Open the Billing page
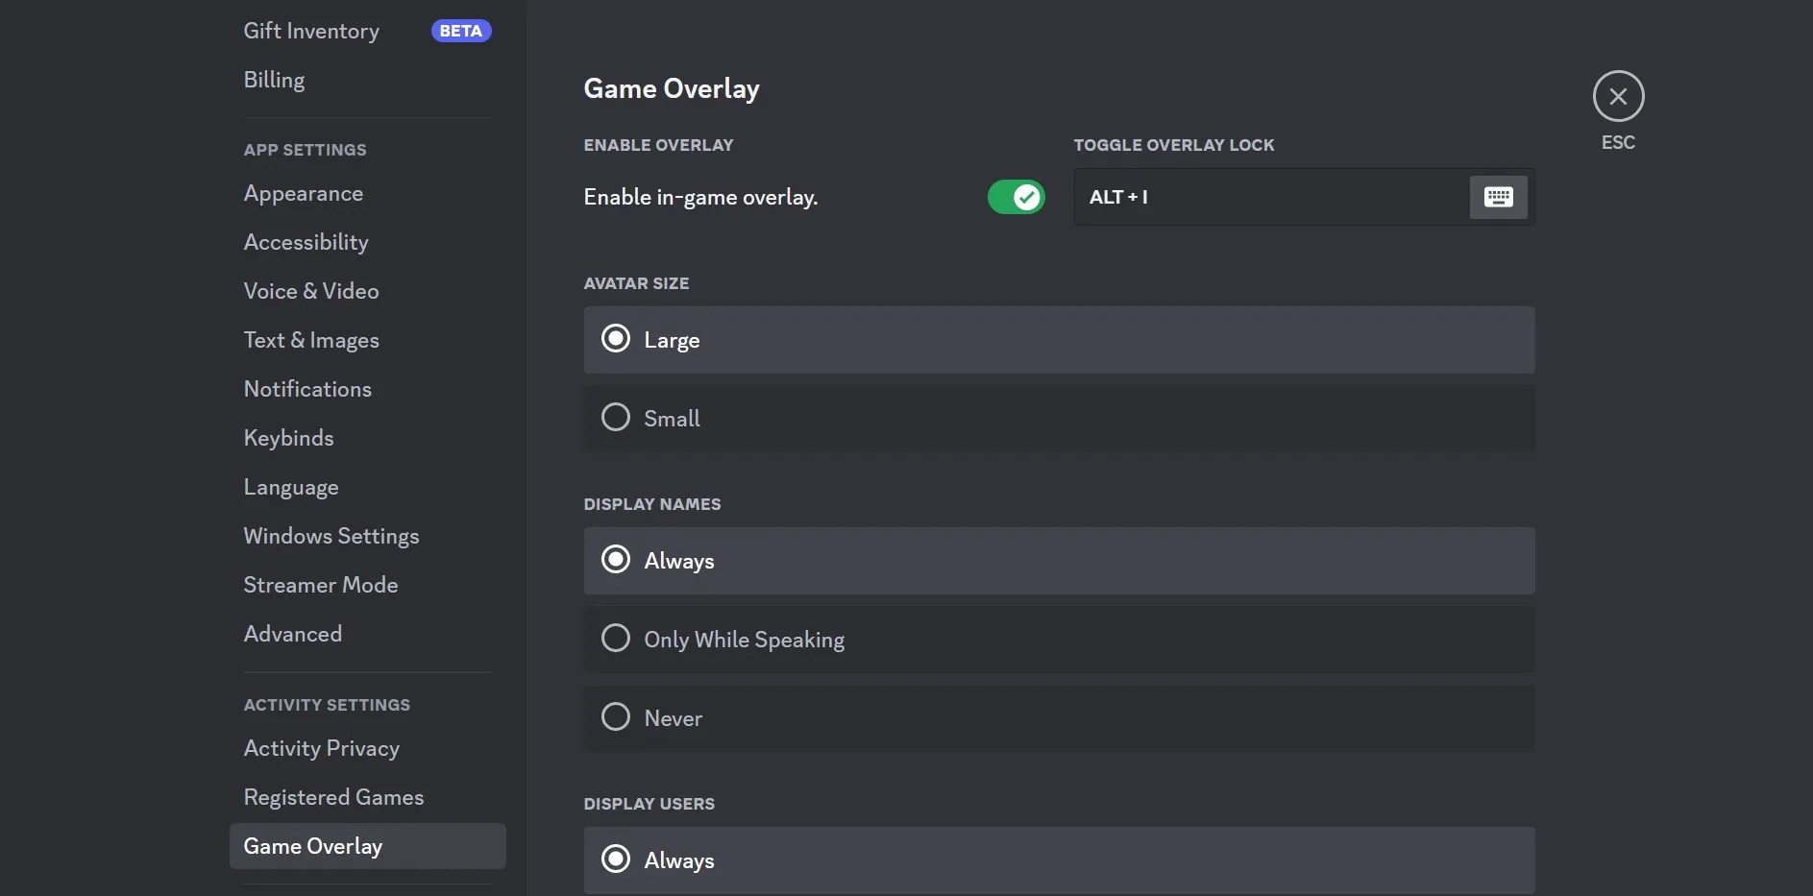 273,79
